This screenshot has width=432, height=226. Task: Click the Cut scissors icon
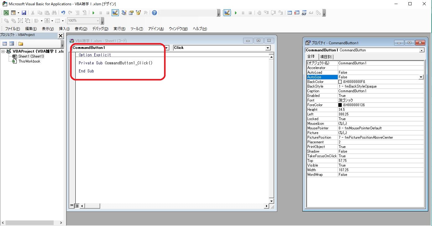pyautogui.click(x=33, y=13)
